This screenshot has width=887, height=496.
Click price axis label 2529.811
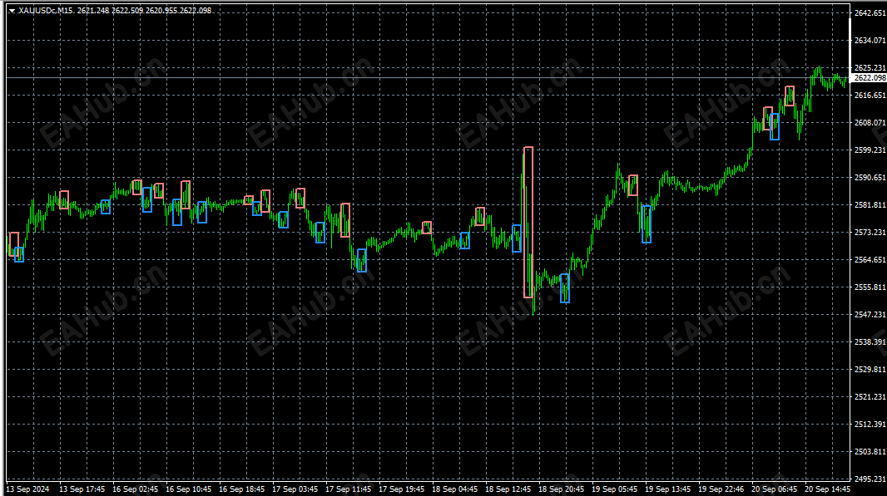(x=870, y=370)
